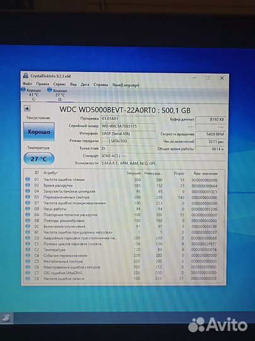Click the 27 °C temperature button
Viewport: 255px width, 341px height.
(x=39, y=159)
